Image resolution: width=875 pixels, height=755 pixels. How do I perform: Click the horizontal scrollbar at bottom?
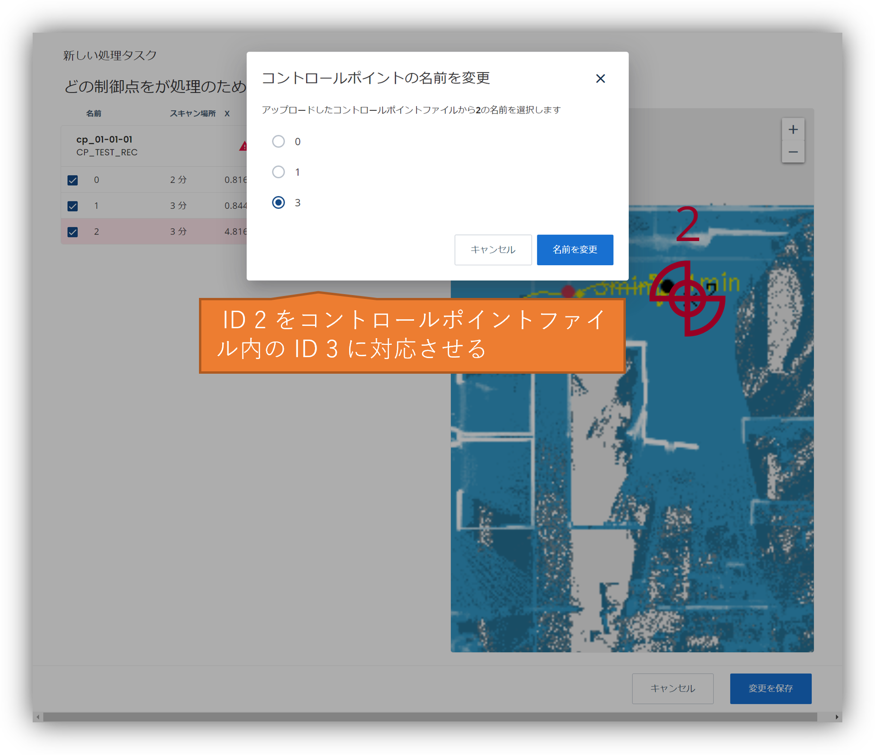(430, 717)
